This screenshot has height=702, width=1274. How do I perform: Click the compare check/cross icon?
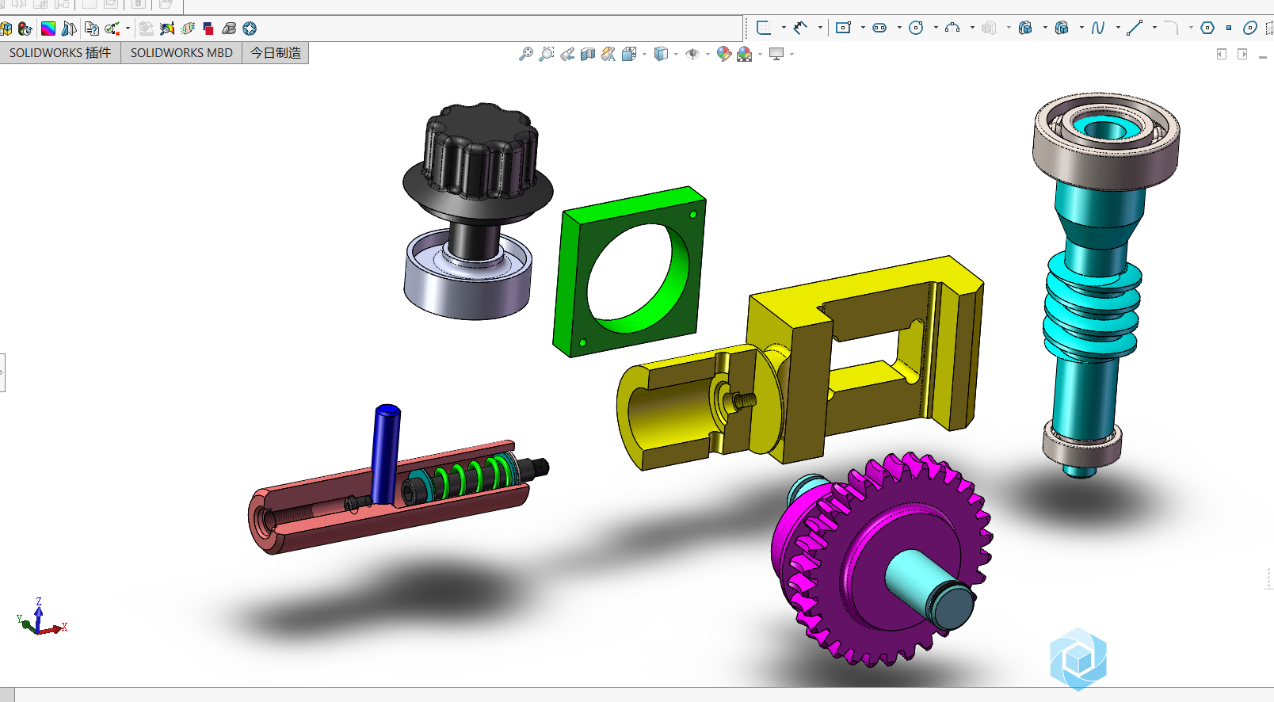coord(113,29)
